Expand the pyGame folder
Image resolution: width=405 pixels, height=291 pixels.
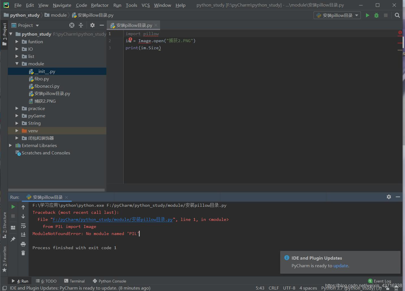(17, 116)
